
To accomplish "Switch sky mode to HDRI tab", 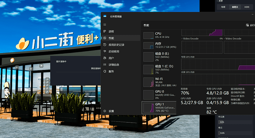I will click(247, 7).
